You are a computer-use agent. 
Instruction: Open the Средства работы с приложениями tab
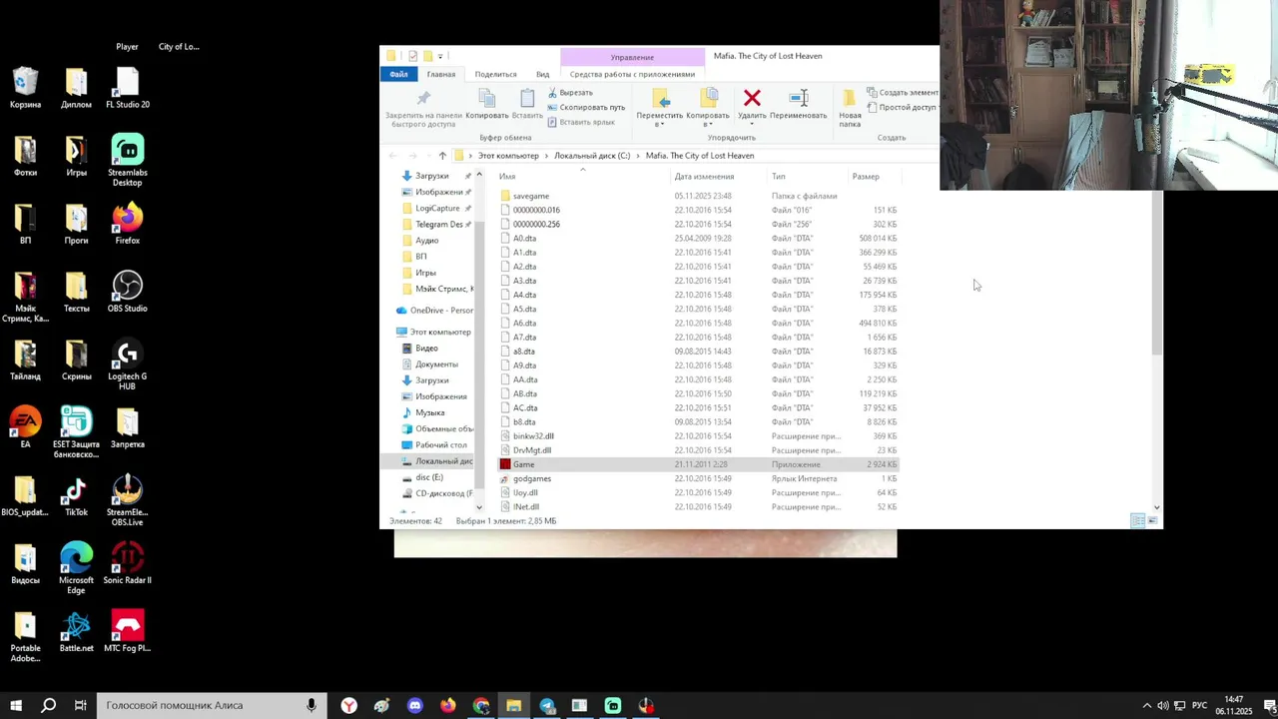pyautogui.click(x=632, y=74)
